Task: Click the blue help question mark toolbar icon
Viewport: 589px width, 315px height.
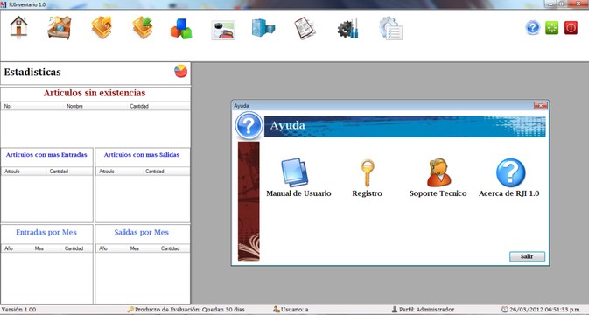Action: point(533,28)
